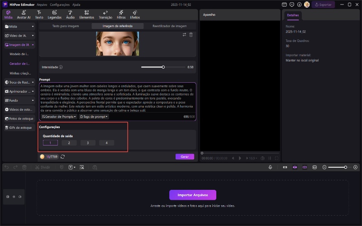The height and width of the screenshot is (226, 362).
Task: Open the Arquivo menu
Action: (x=42, y=4)
